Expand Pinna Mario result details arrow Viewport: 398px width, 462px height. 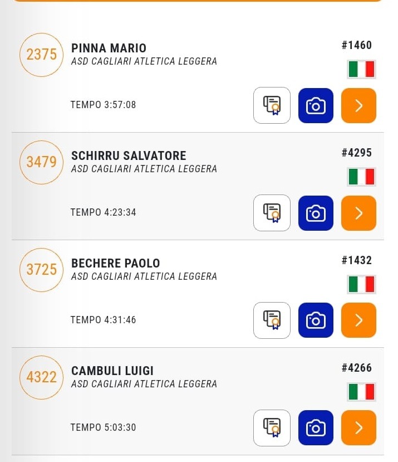[358, 105]
